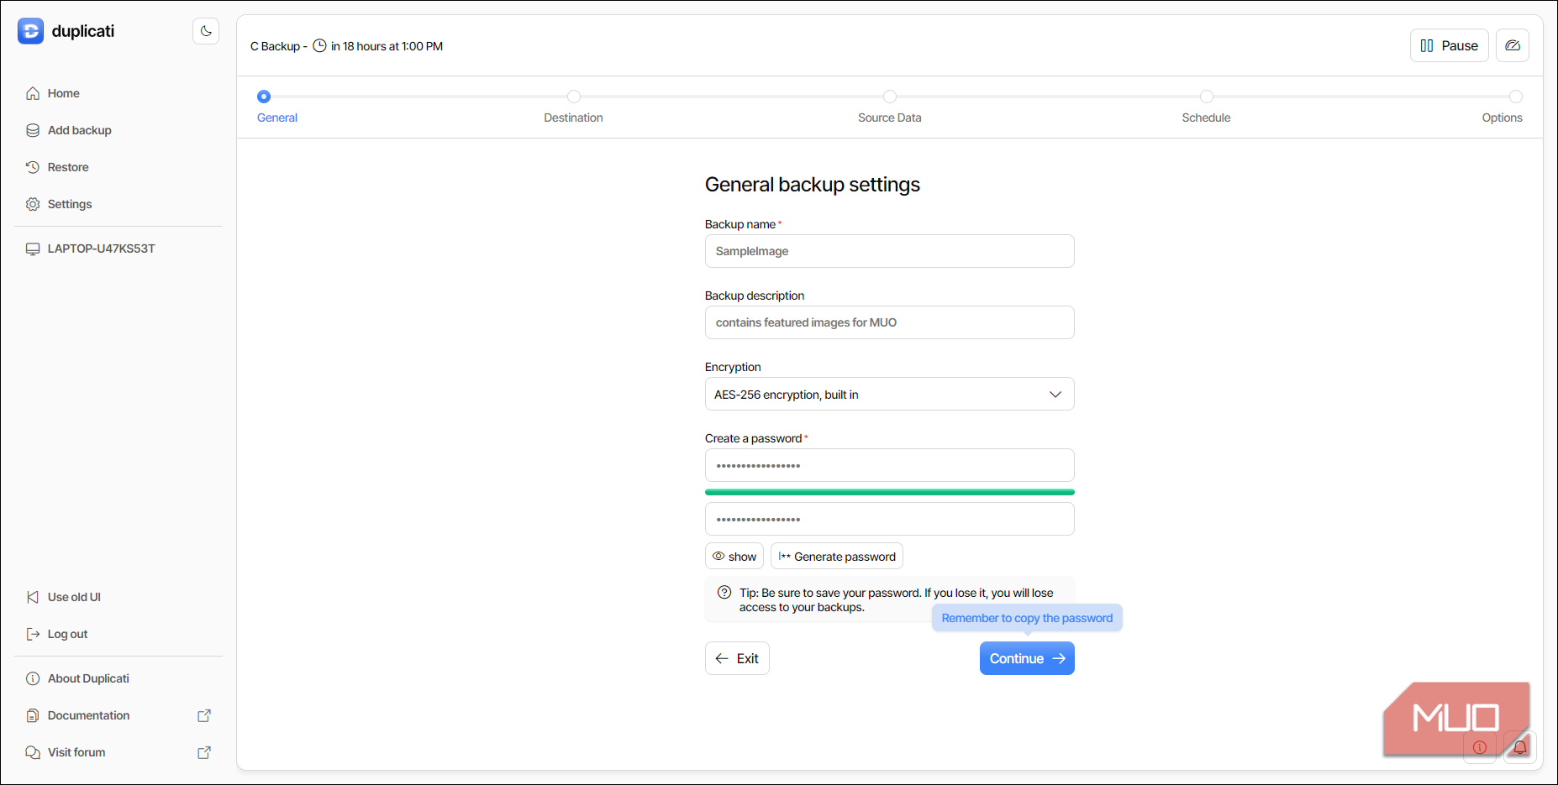1558x785 pixels.
Task: Pause the backup tasks
Action: tap(1450, 45)
